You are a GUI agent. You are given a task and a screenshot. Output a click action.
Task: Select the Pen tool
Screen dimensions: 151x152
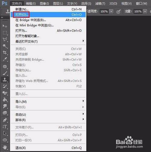click(x=5, y=120)
